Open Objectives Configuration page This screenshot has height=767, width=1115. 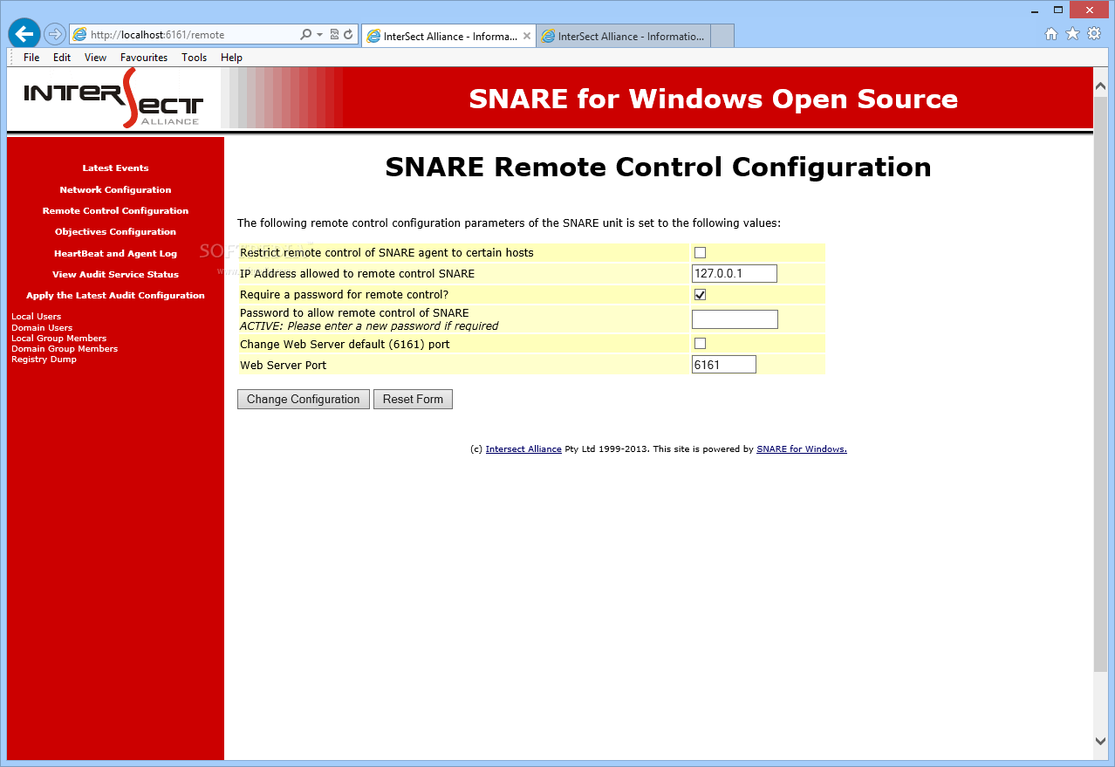115,232
